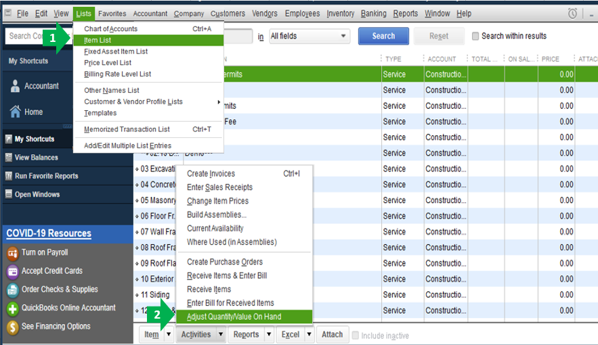
Task: Click the PRICE column header
Action: coord(551,59)
